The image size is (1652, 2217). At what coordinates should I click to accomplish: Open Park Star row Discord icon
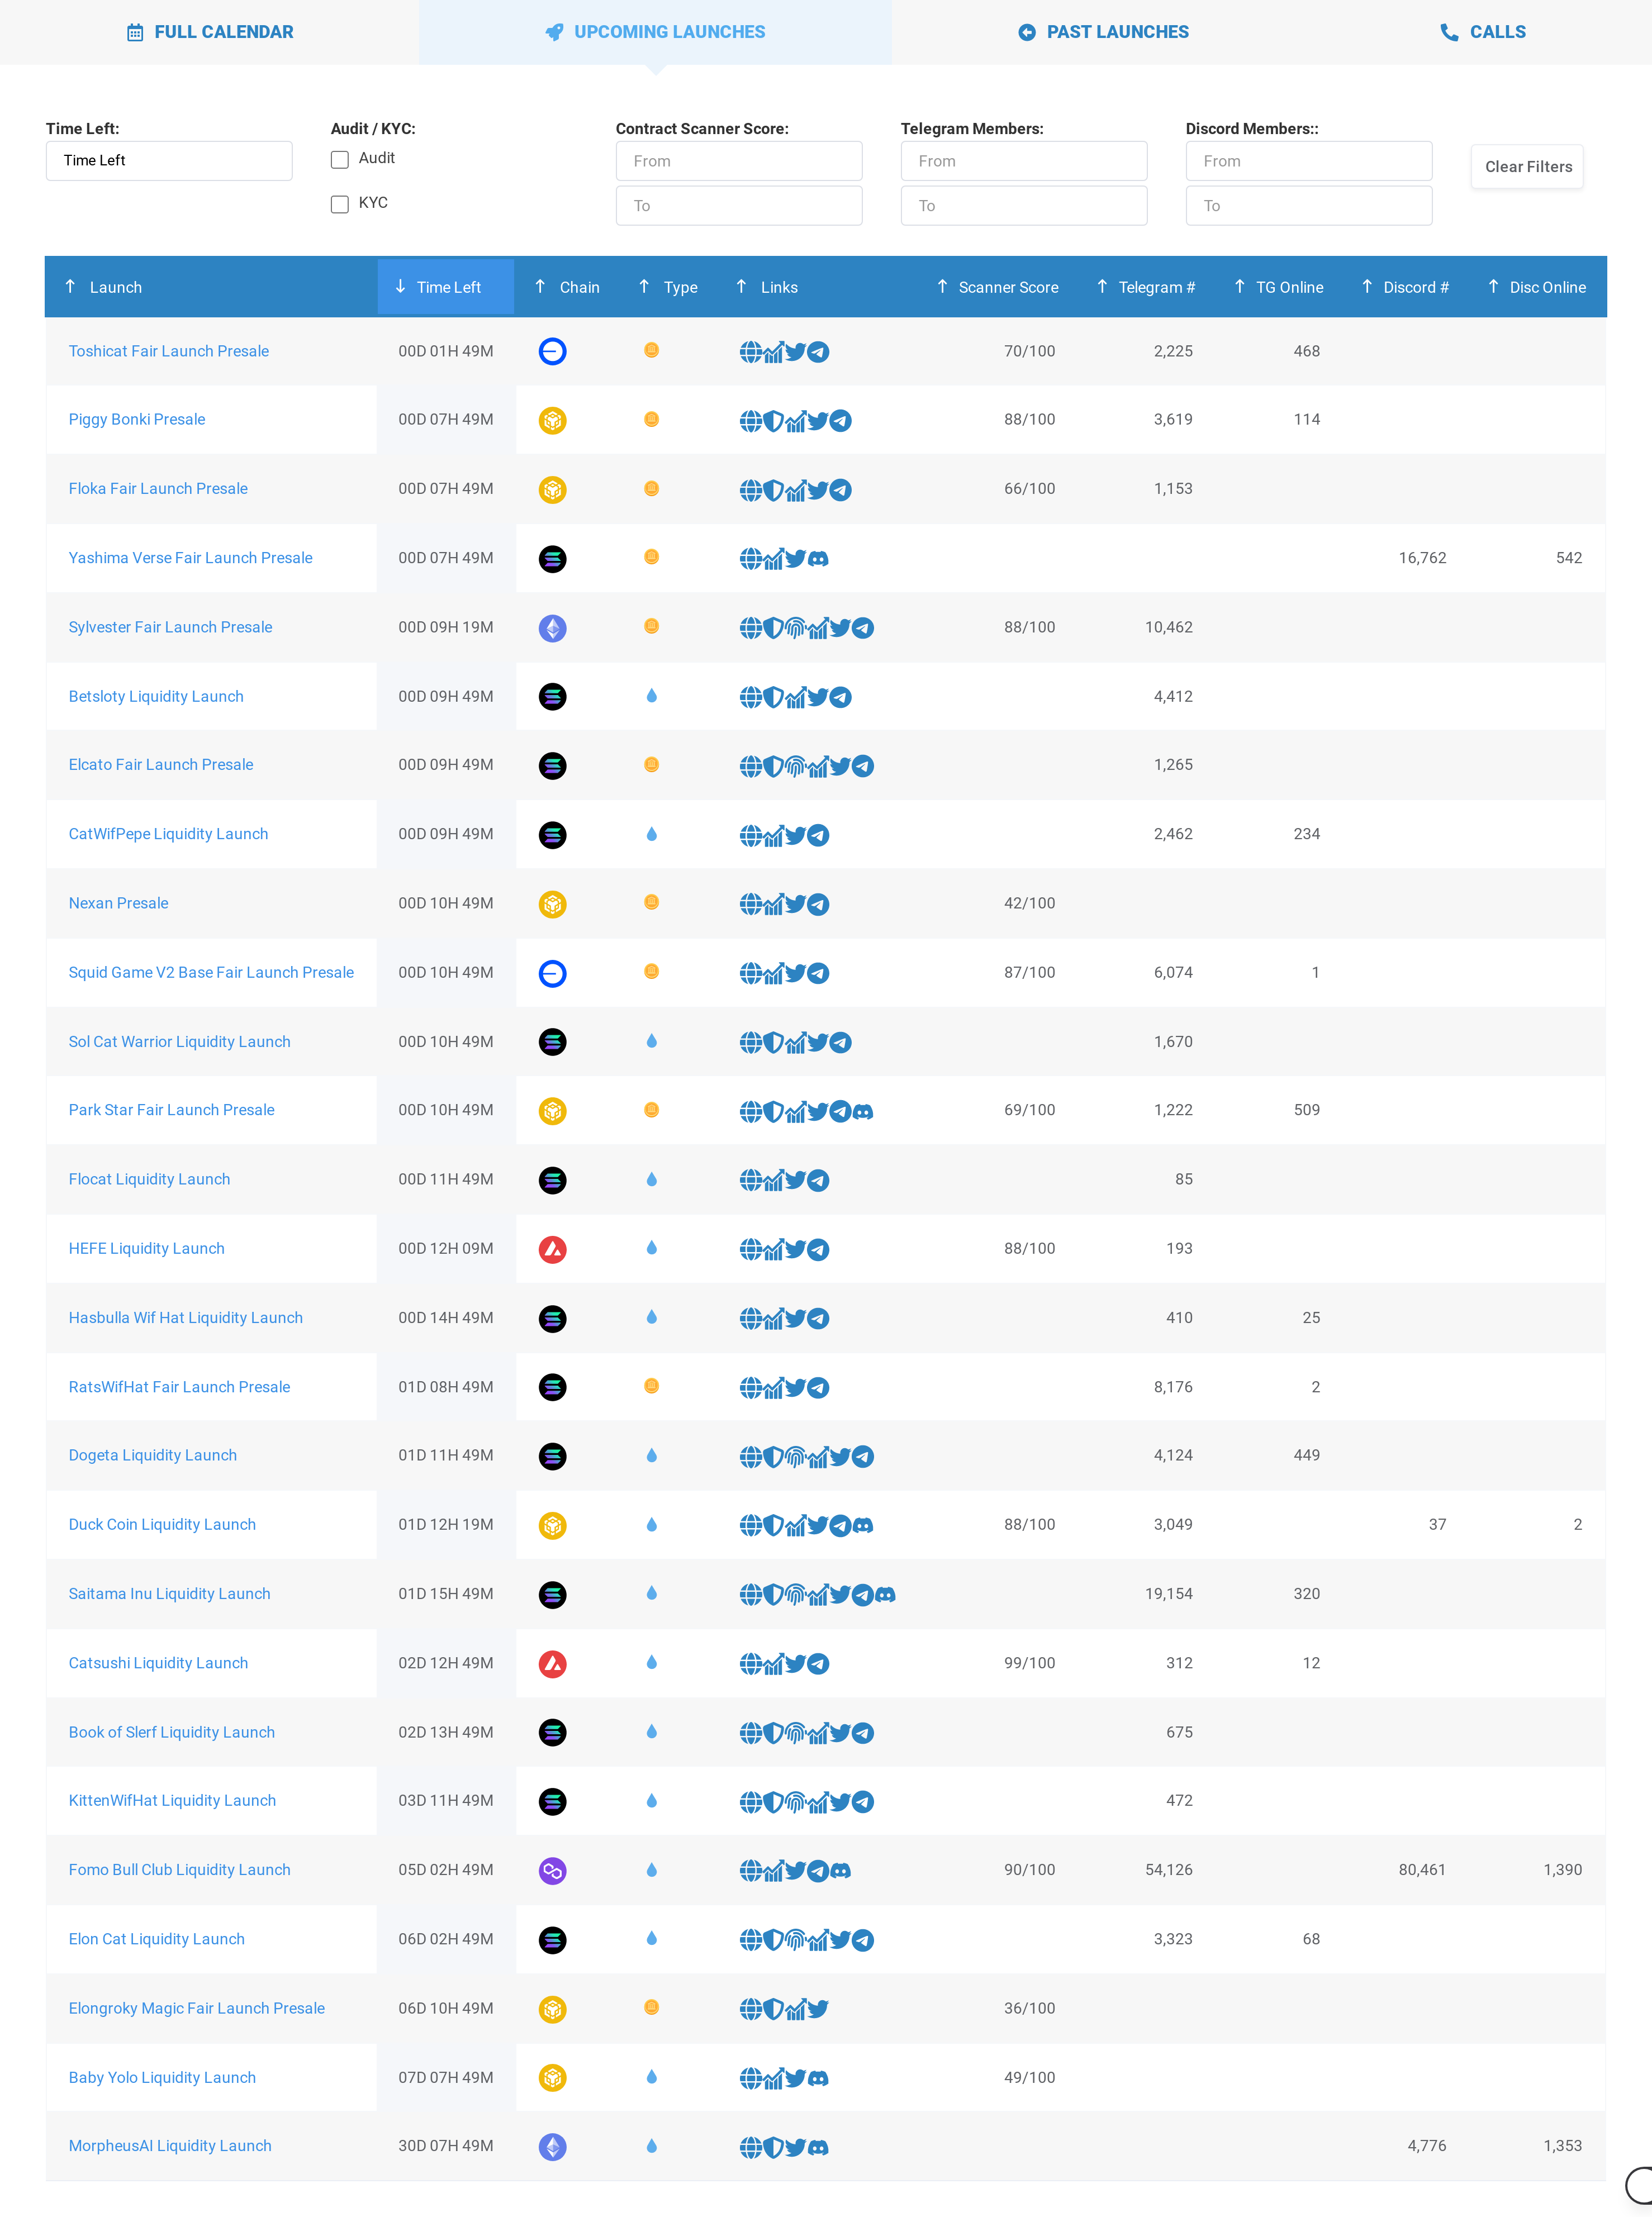(863, 1111)
